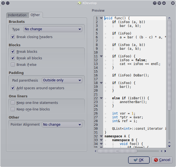The height and width of the screenshot is (167, 176).
Task: Toggle the Break blocks checkbox
Action: pyautogui.click(x=24, y=51)
